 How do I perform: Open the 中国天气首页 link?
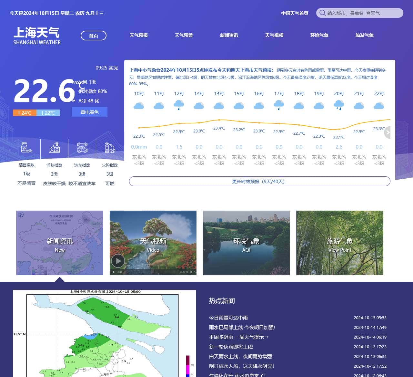click(x=295, y=13)
